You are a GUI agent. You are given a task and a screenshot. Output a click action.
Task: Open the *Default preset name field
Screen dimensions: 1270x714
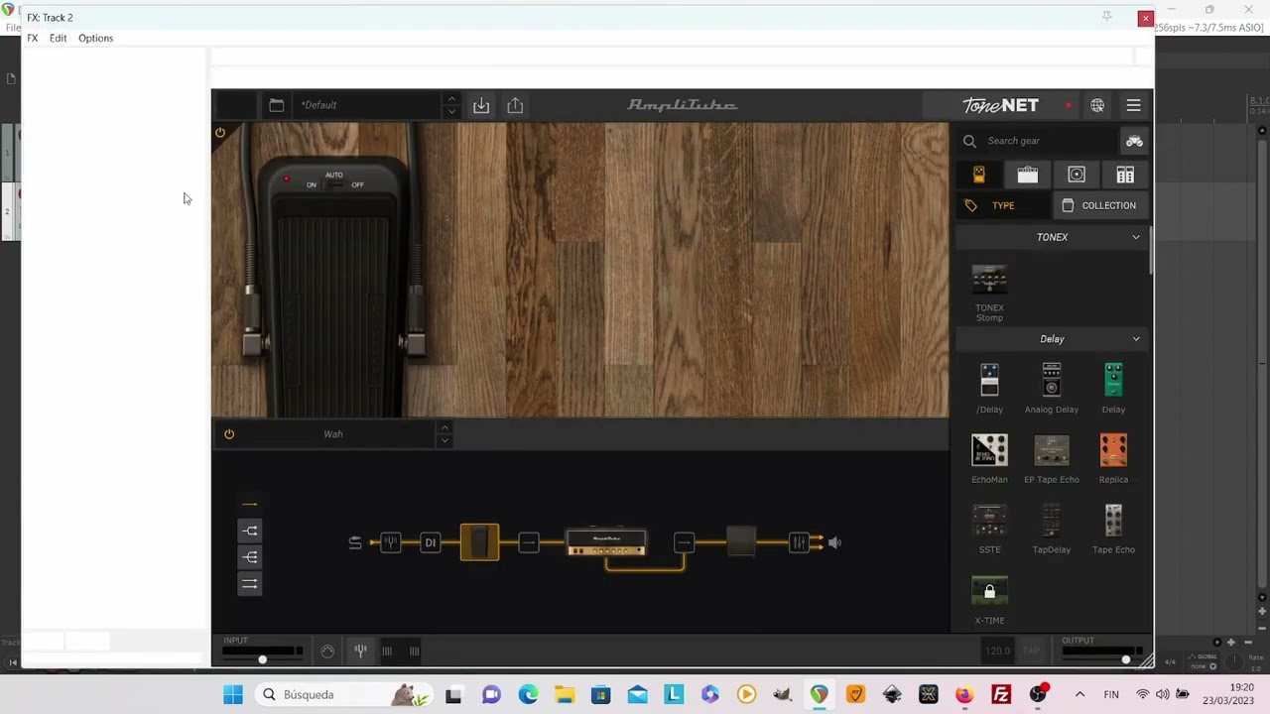tap(367, 105)
